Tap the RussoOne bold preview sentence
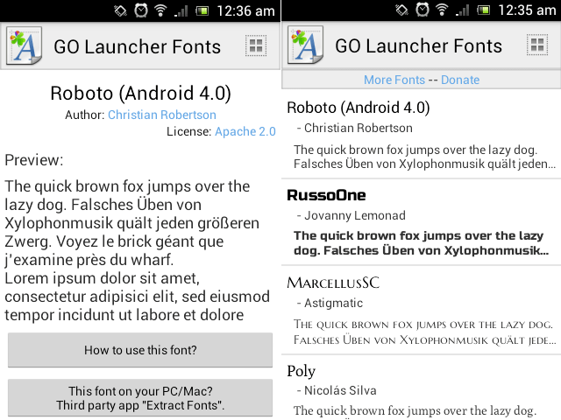Viewport: 561px width, 420px height. (421, 243)
